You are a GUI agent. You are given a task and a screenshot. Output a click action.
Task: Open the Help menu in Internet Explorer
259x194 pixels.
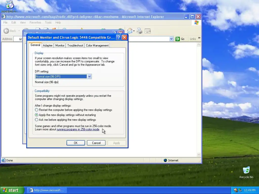coord(58,22)
